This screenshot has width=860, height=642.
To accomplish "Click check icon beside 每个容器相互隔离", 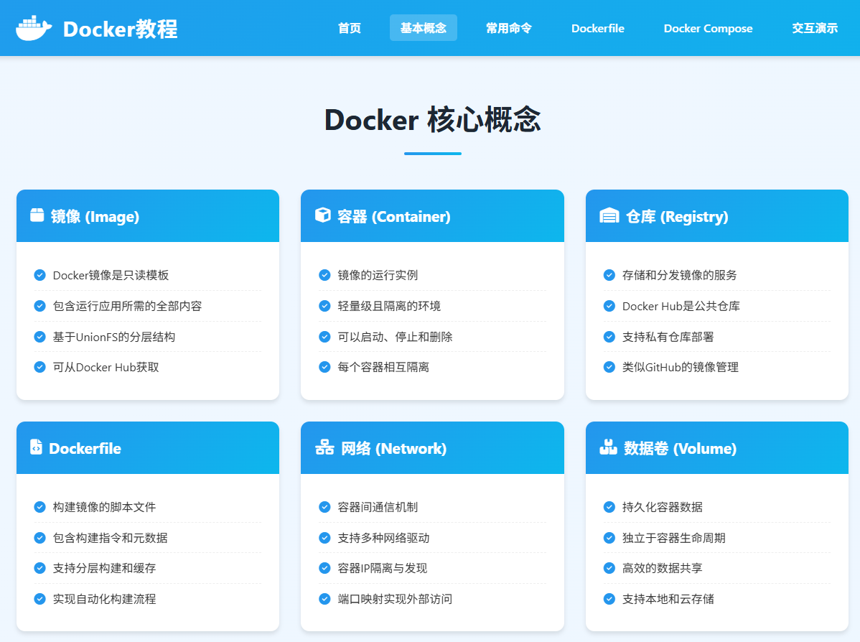I will tap(324, 366).
